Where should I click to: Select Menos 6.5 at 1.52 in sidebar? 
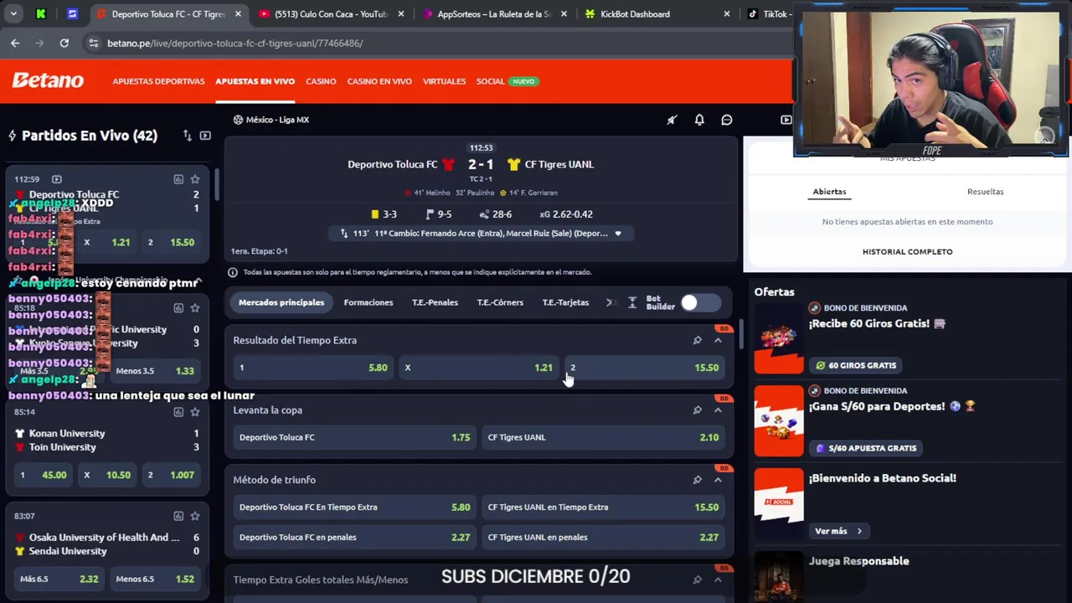155,579
